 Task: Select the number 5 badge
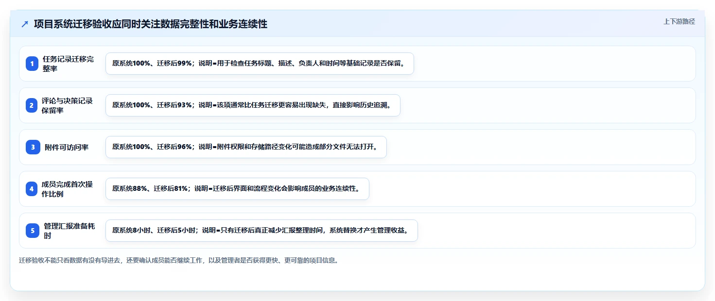pos(32,231)
